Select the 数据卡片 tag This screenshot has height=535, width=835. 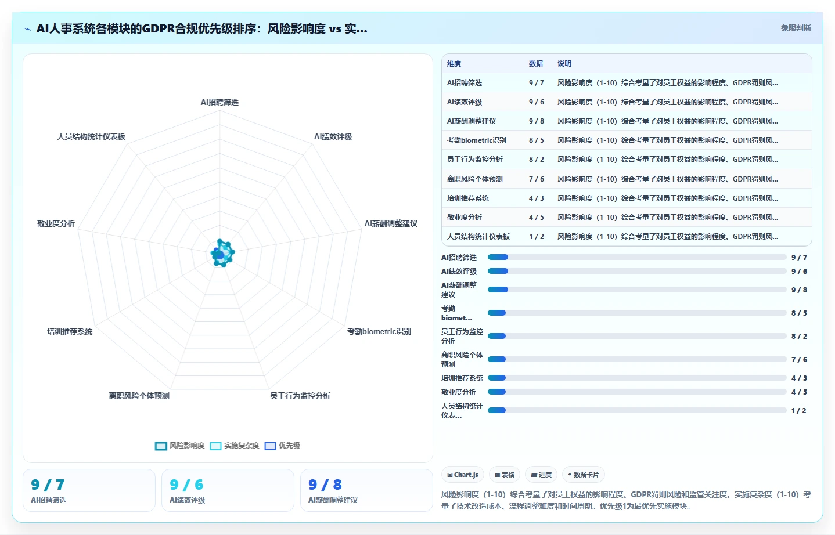tap(584, 475)
